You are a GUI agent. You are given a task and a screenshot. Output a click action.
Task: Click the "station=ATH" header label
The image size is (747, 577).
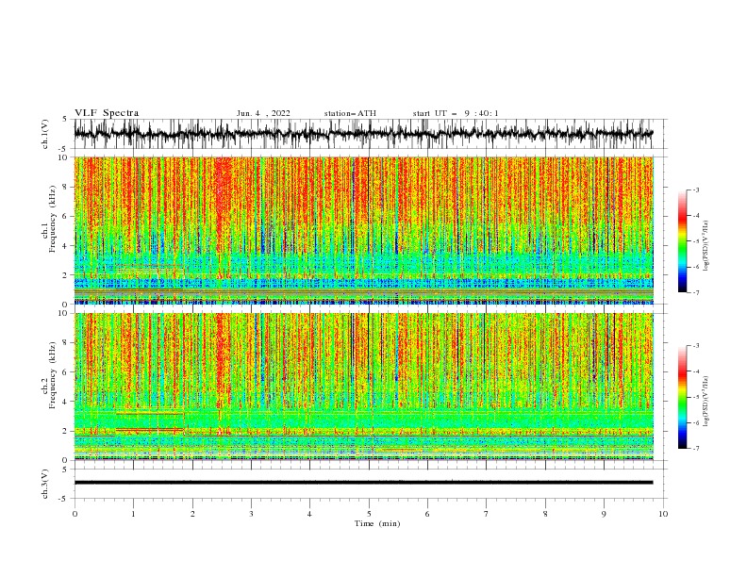(350, 113)
